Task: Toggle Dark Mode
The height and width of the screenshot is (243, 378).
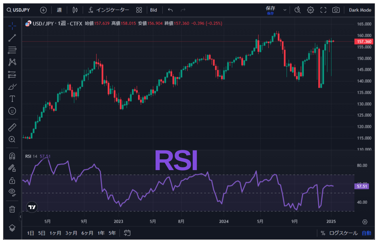Action: pyautogui.click(x=360, y=10)
